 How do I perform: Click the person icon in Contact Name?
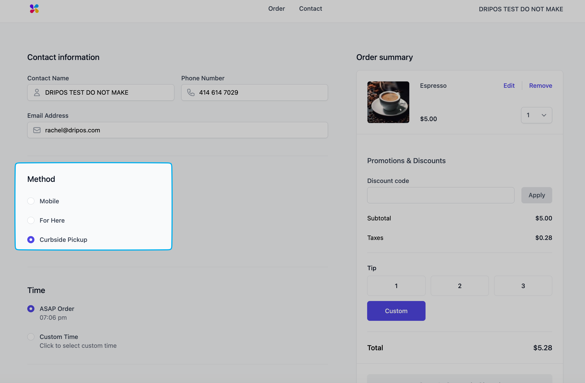pos(37,92)
